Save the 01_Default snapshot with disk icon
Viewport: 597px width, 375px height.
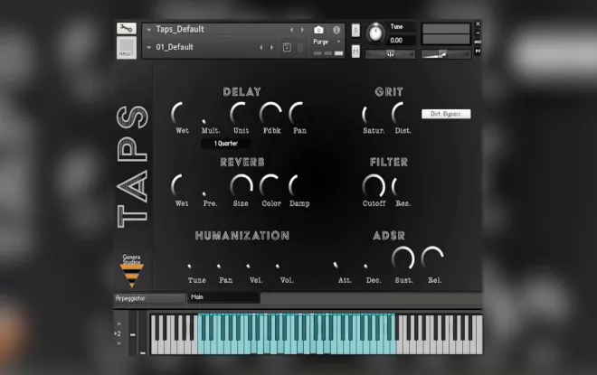tap(287, 48)
